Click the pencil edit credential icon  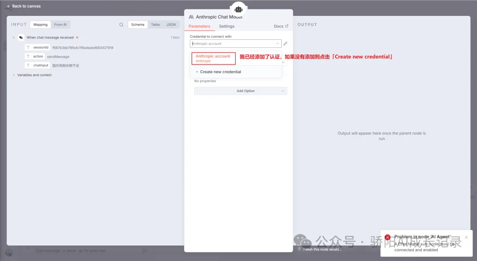(285, 43)
